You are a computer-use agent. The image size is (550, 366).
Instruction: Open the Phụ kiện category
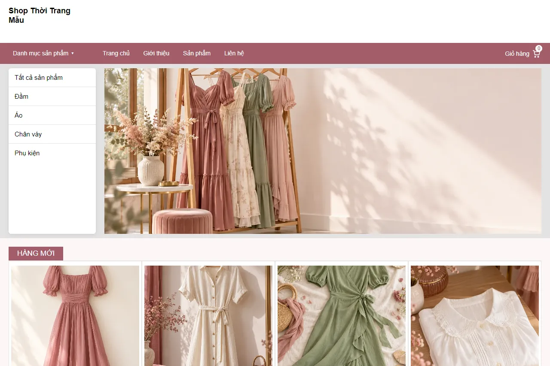(x=52, y=153)
